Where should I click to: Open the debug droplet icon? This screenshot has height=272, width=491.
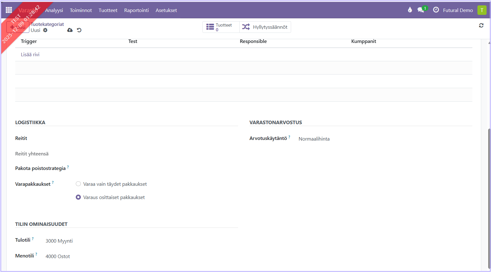click(410, 10)
